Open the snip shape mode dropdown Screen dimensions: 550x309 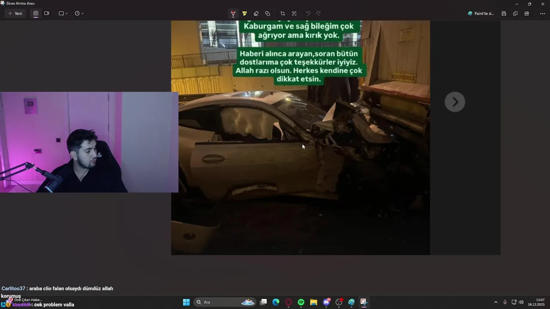tap(63, 13)
